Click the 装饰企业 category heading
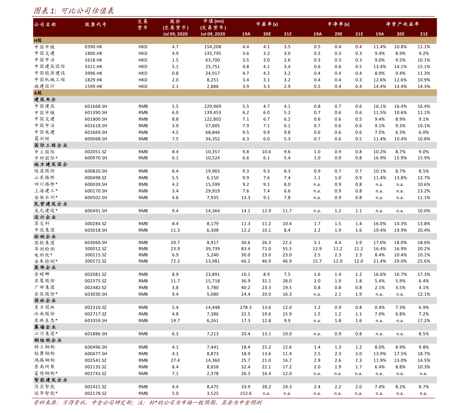459x413 pixels. pyautogui.click(x=45, y=267)
